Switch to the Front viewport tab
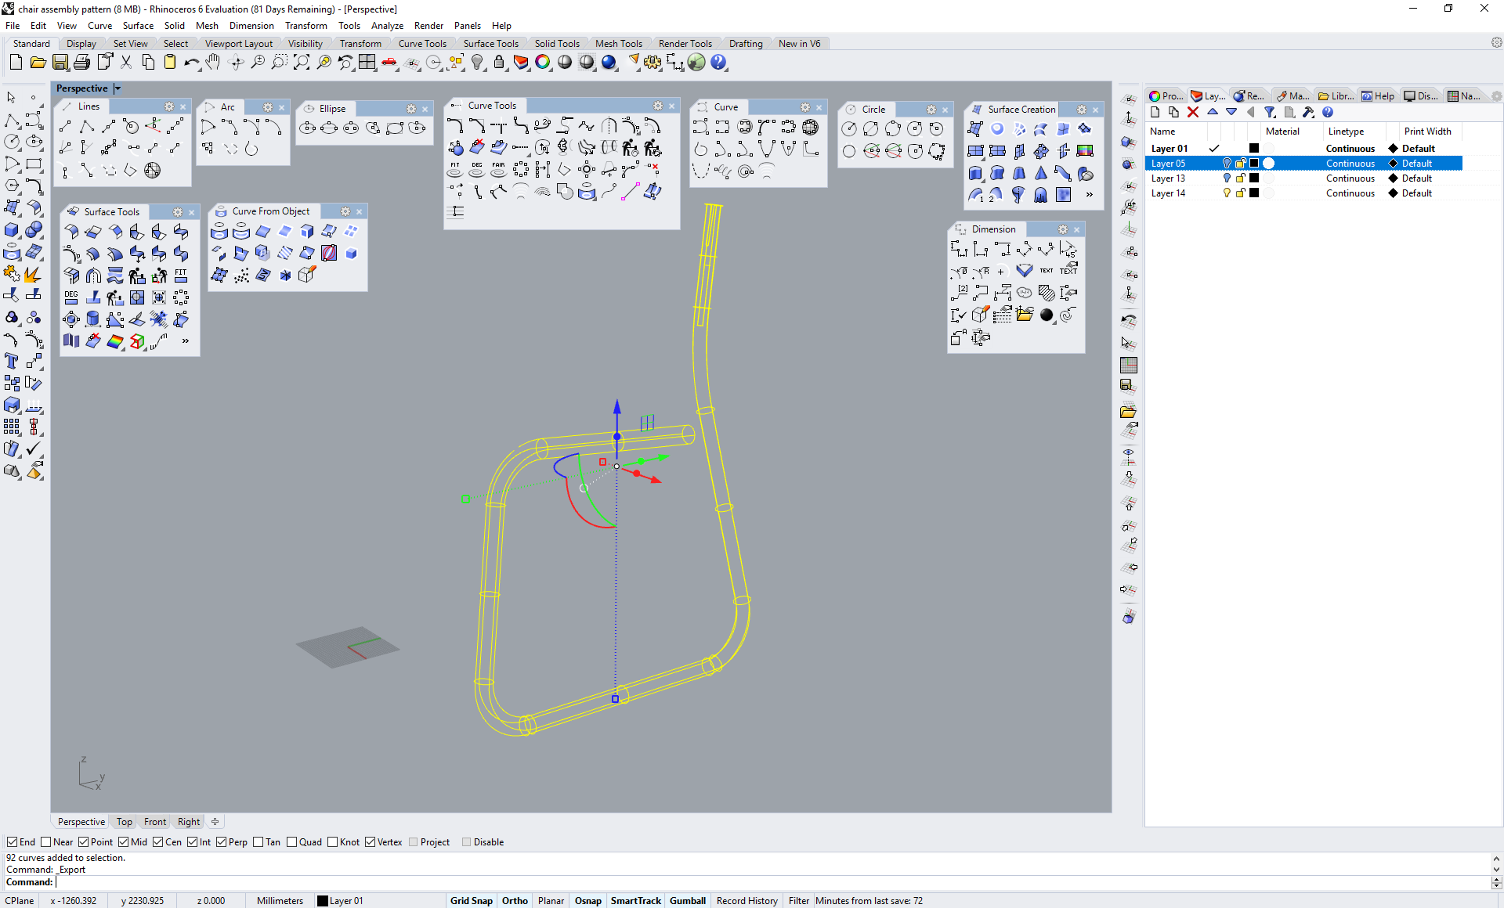This screenshot has width=1504, height=908. (154, 821)
